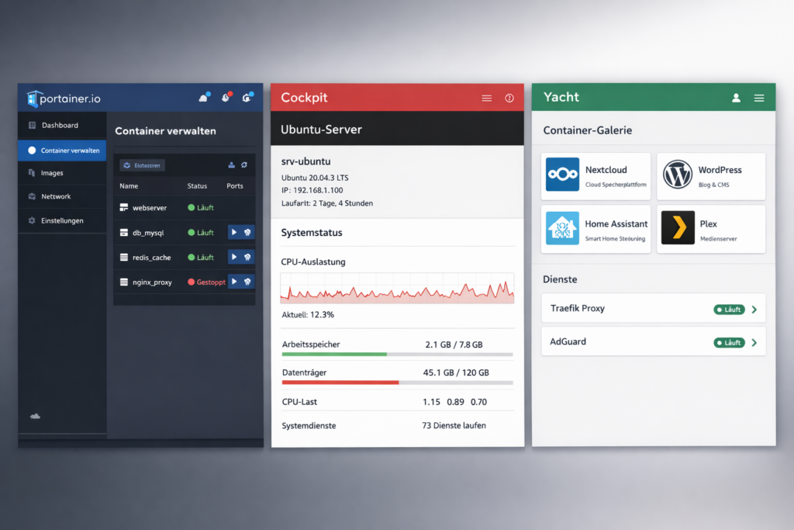Open the Yacht hamburger menu
This screenshot has width=794, height=530.
[759, 98]
